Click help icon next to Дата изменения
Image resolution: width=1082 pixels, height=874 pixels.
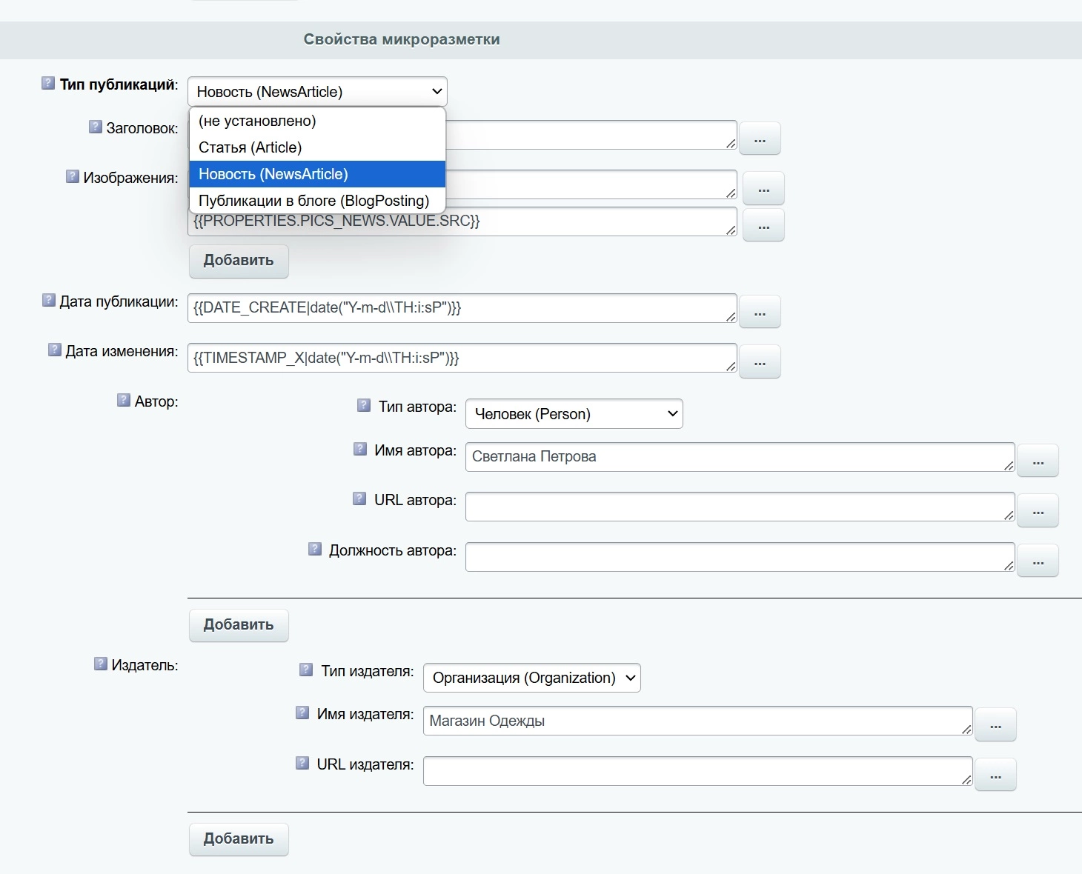click(55, 350)
